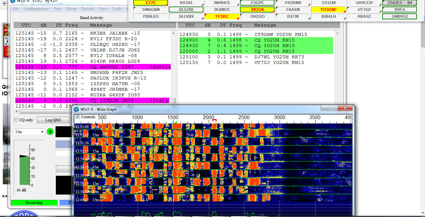This screenshot has height=217, width=425.
Task: Open the Configurations menu
Action: [x=36, y=9]
